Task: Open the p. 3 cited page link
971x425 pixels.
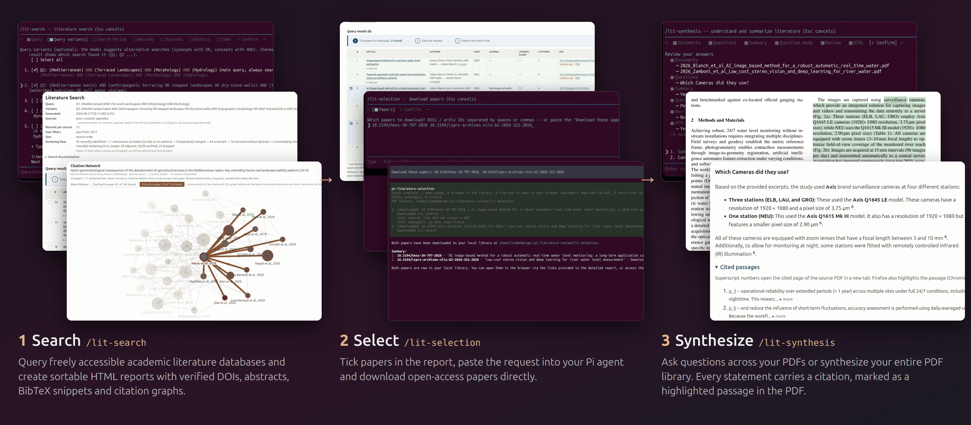Action: pos(732,291)
